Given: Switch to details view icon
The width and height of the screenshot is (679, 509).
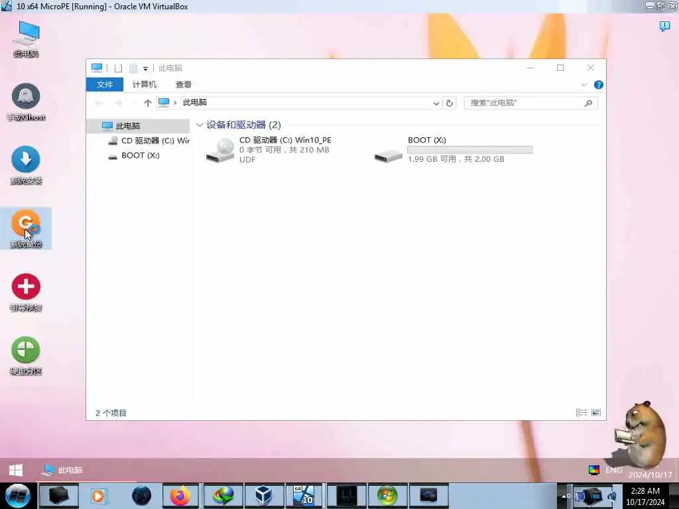Looking at the screenshot, I should pyautogui.click(x=581, y=412).
